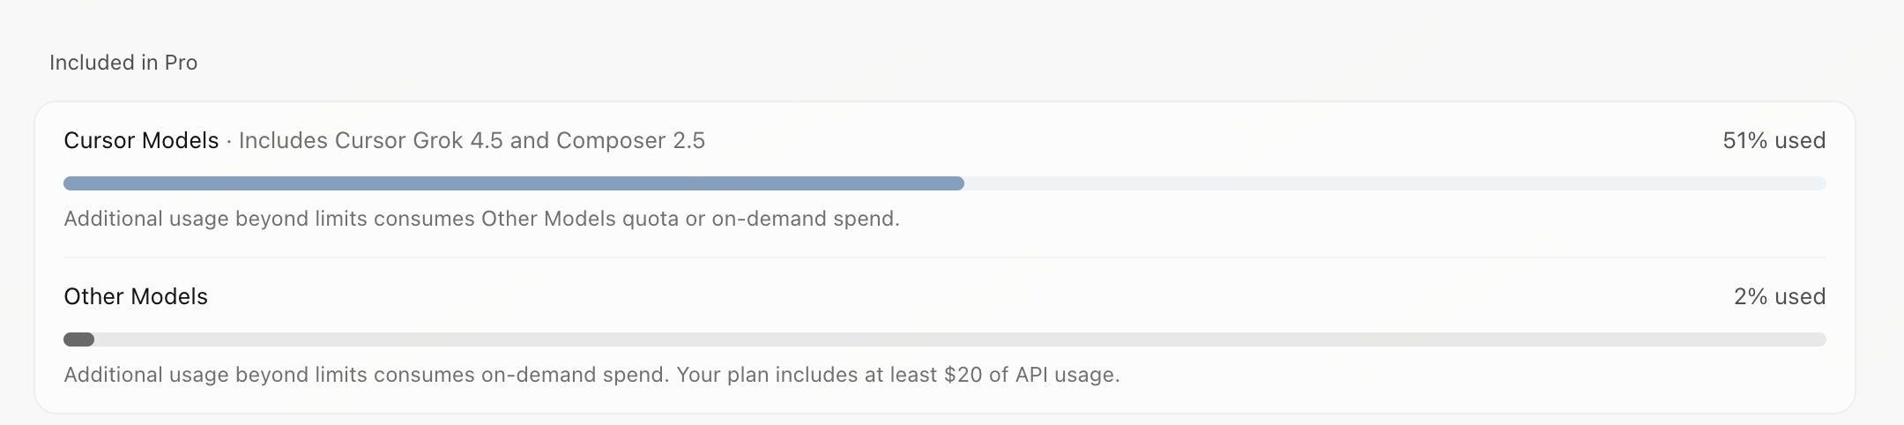1904x425 pixels.
Task: Click the "51% used" indicator
Action: pos(1774,141)
